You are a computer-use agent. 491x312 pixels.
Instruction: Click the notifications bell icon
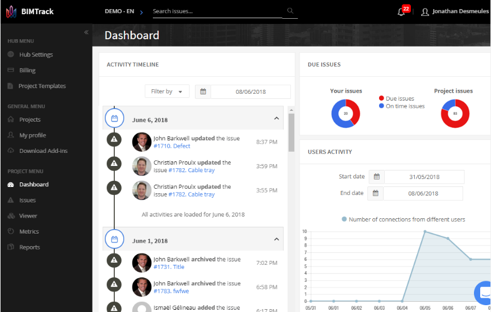[401, 12]
